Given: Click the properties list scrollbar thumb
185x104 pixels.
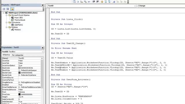Looking at the screenshot, I should pyautogui.click(x=42, y=74).
